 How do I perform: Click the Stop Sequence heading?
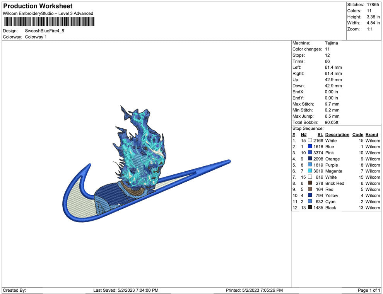[308, 128]
